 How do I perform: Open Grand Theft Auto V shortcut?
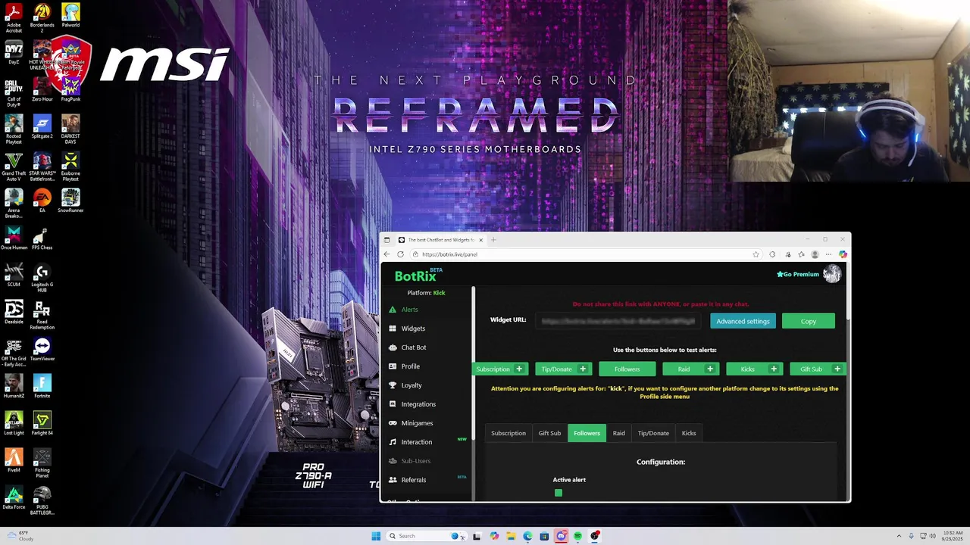14,167
